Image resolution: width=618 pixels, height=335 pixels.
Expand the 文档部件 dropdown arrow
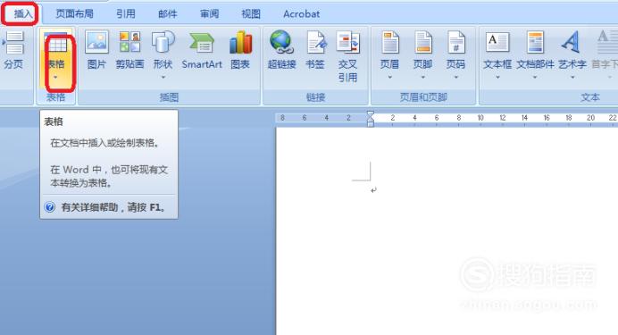(x=535, y=77)
